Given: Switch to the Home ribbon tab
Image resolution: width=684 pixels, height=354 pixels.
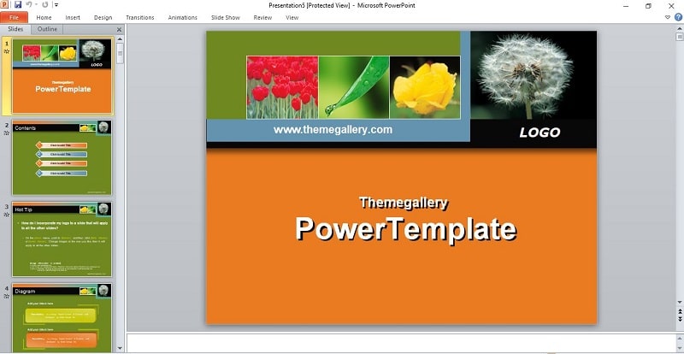Looking at the screenshot, I should [x=44, y=17].
